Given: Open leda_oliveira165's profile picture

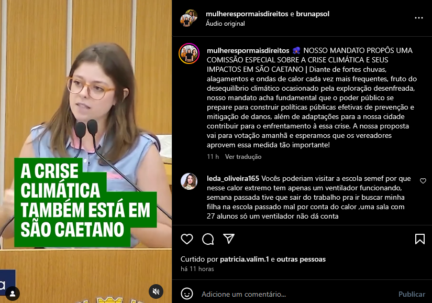Looking at the screenshot, I should 189,181.
